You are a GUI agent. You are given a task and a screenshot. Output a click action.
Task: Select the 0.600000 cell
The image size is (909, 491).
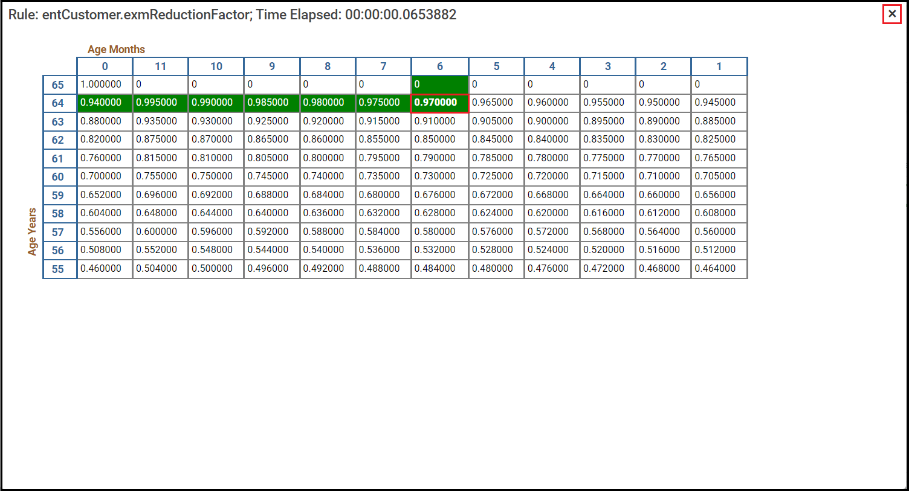pyautogui.click(x=160, y=232)
